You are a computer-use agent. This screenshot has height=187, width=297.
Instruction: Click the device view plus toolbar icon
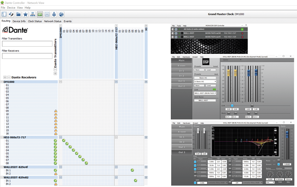coord(47,14)
